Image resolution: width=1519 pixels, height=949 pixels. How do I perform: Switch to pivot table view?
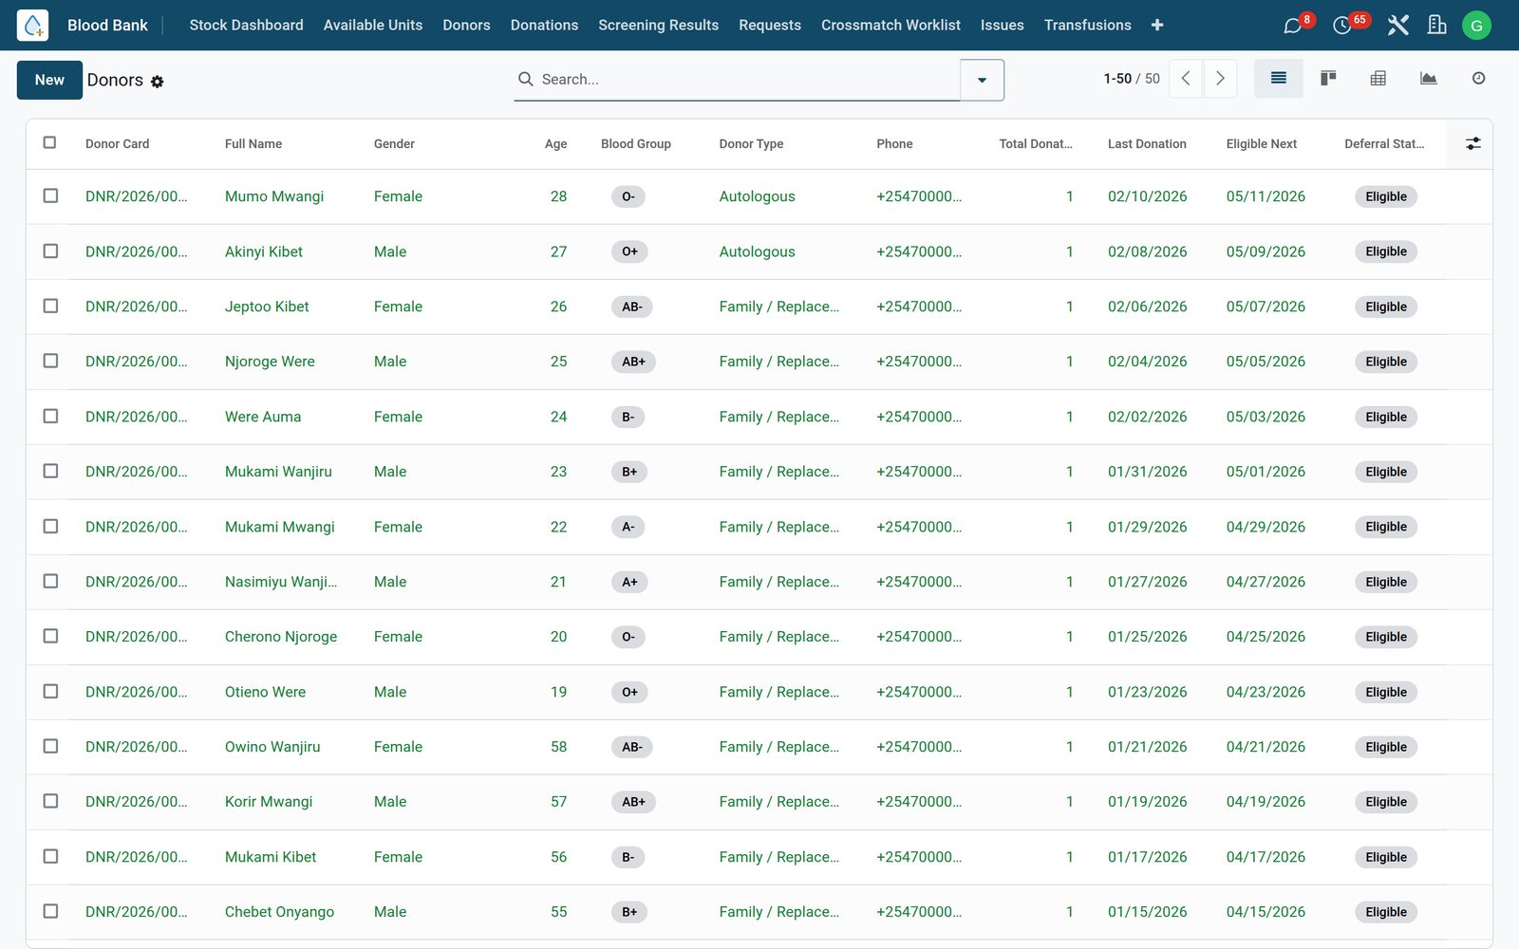1378,79
